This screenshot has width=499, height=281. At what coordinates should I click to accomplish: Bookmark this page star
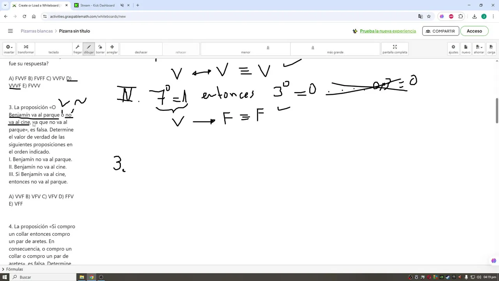coord(429,16)
